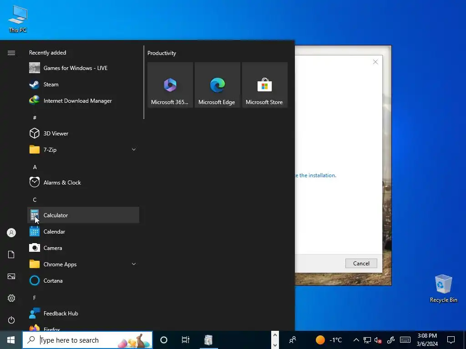This screenshot has height=349, width=466.
Task: Open touch keyboard tray icon
Action: 405,340
